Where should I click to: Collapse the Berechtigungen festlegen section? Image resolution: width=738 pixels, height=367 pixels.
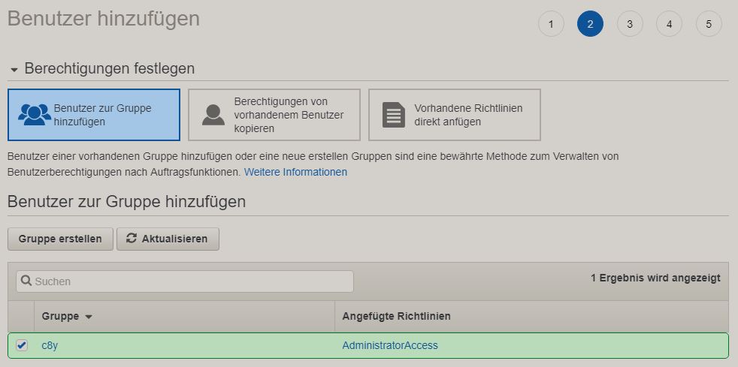pyautogui.click(x=14, y=69)
